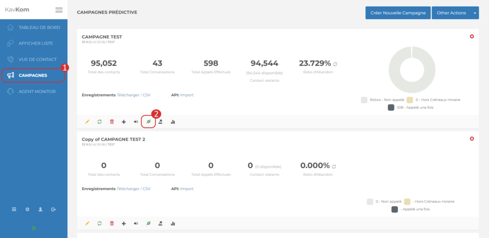
Task: Open the bar chart statistics icon for CAMPAGNE TEST
Action: point(173,122)
